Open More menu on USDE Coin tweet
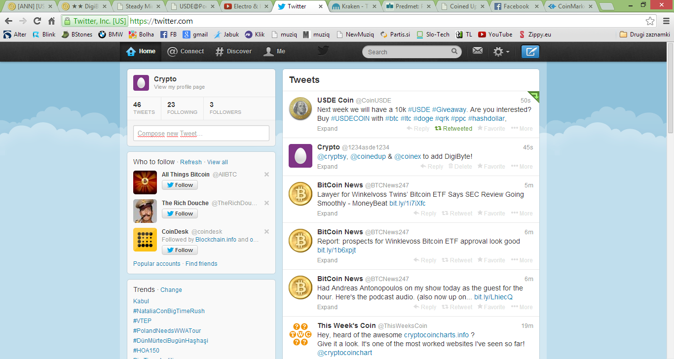The height and width of the screenshot is (359, 674). [522, 128]
